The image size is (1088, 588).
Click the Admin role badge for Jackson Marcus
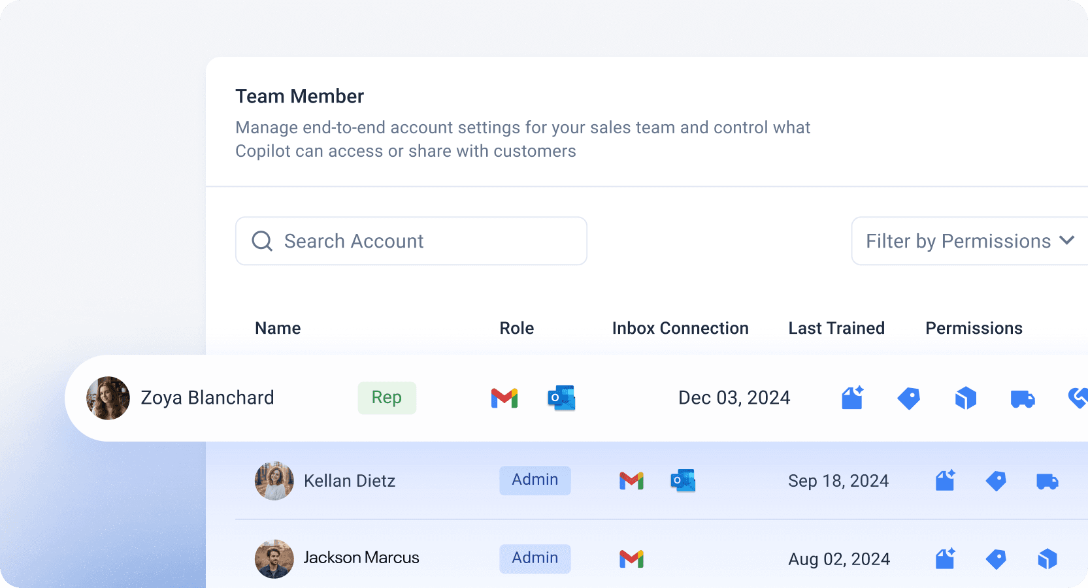[535, 559]
